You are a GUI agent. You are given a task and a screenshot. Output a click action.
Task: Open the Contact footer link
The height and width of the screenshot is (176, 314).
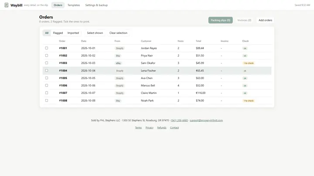pyautogui.click(x=174, y=127)
